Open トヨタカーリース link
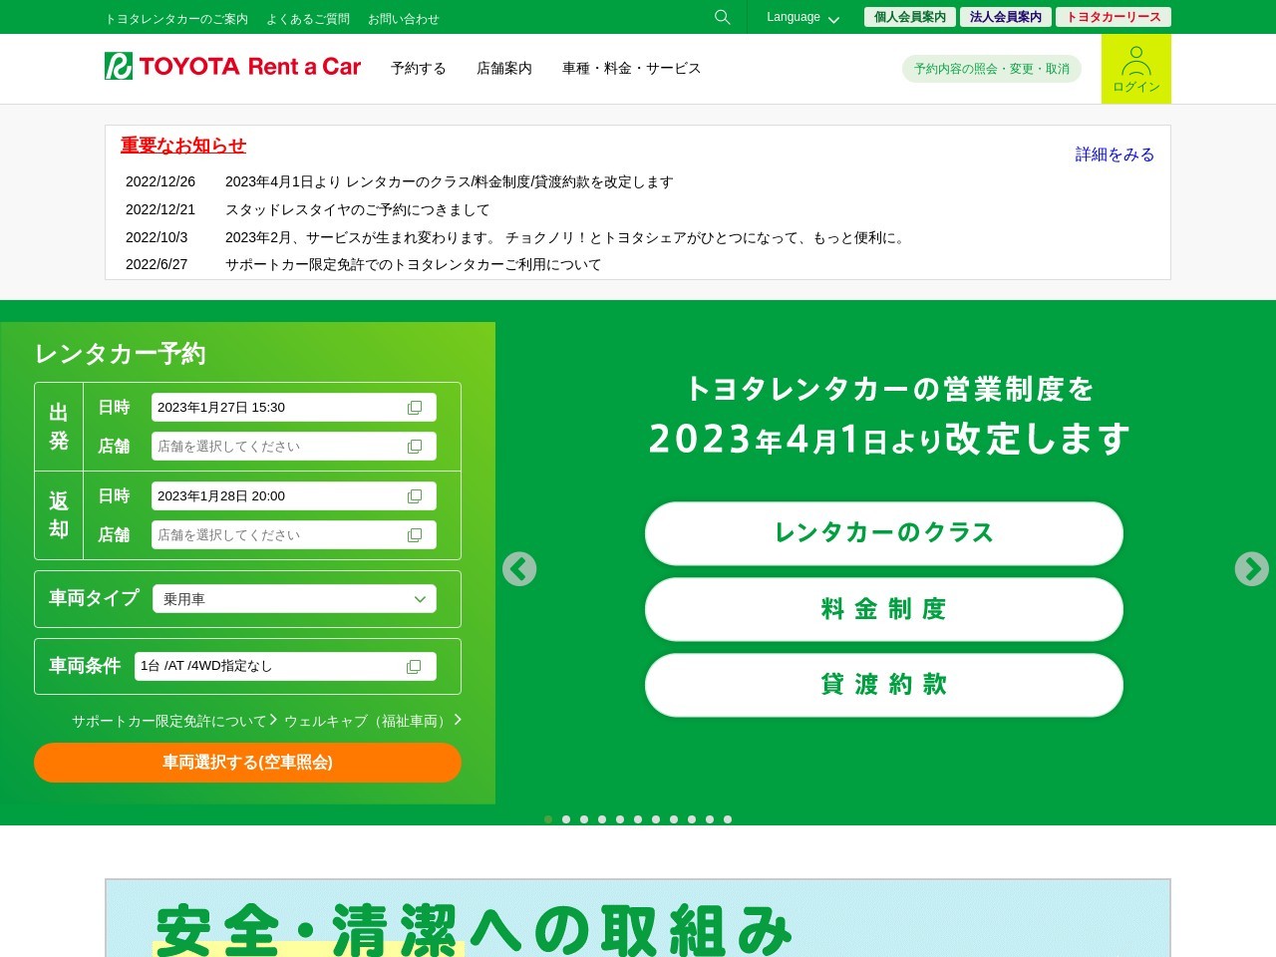 click(x=1114, y=17)
